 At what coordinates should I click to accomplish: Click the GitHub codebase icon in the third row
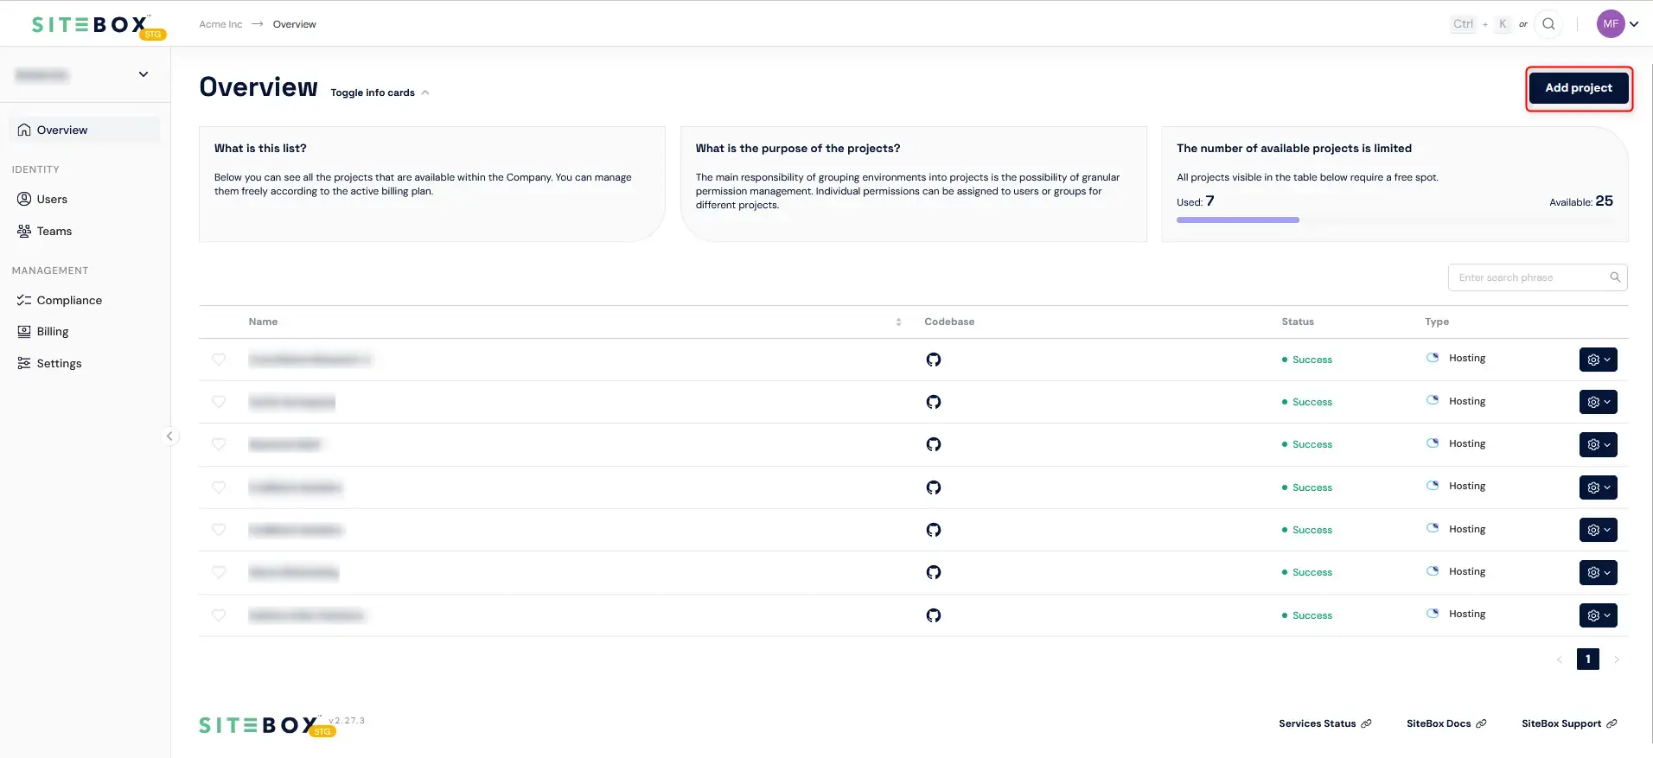(x=933, y=444)
